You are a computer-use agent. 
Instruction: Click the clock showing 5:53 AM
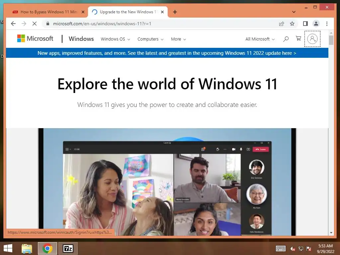coord(325,246)
